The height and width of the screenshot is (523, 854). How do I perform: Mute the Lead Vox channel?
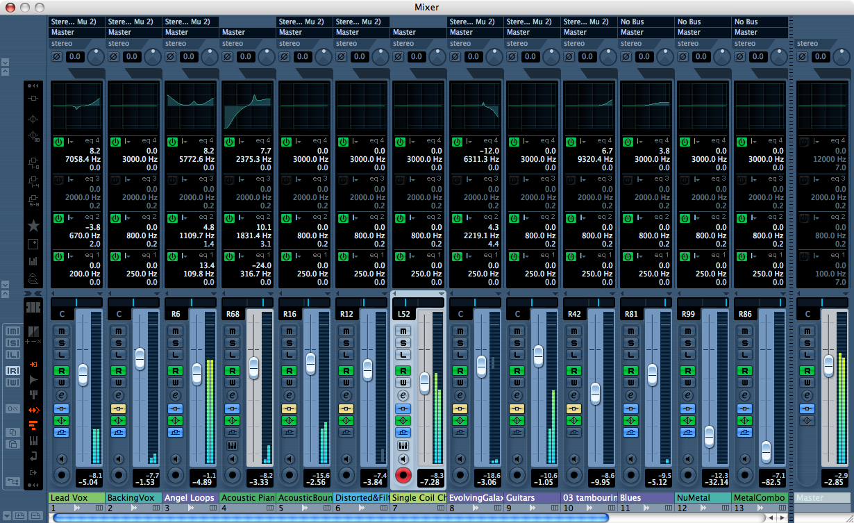pos(61,331)
